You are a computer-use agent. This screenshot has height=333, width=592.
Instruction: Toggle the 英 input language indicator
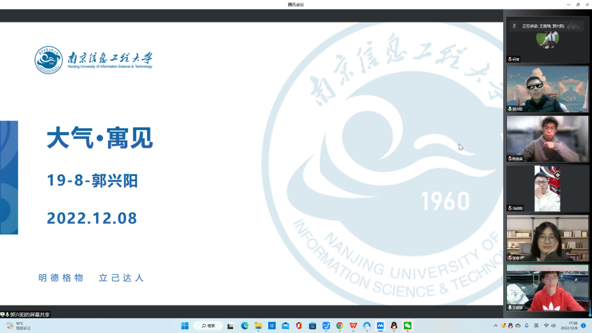[x=536, y=326]
